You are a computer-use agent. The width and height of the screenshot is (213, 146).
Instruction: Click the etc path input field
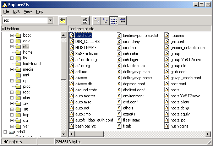coord(25,20)
